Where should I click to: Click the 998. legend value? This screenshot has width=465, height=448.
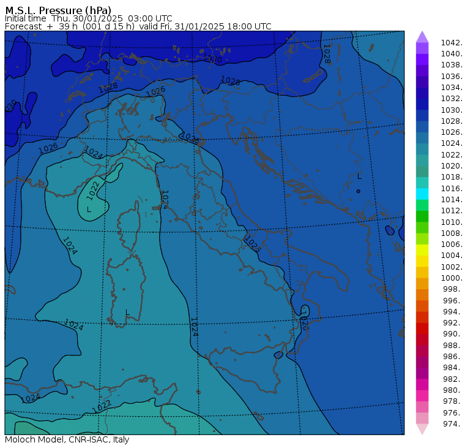pos(453,289)
